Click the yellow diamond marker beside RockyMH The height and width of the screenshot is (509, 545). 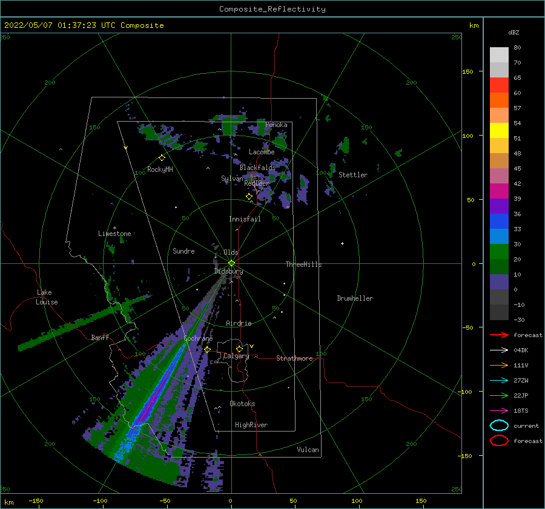click(x=162, y=158)
